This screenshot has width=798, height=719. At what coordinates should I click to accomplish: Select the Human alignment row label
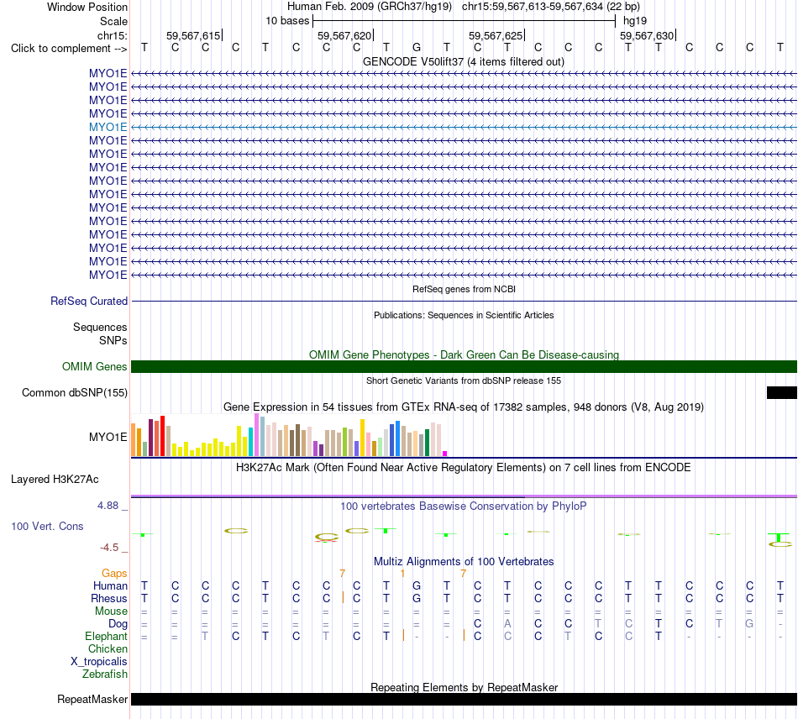pos(110,586)
